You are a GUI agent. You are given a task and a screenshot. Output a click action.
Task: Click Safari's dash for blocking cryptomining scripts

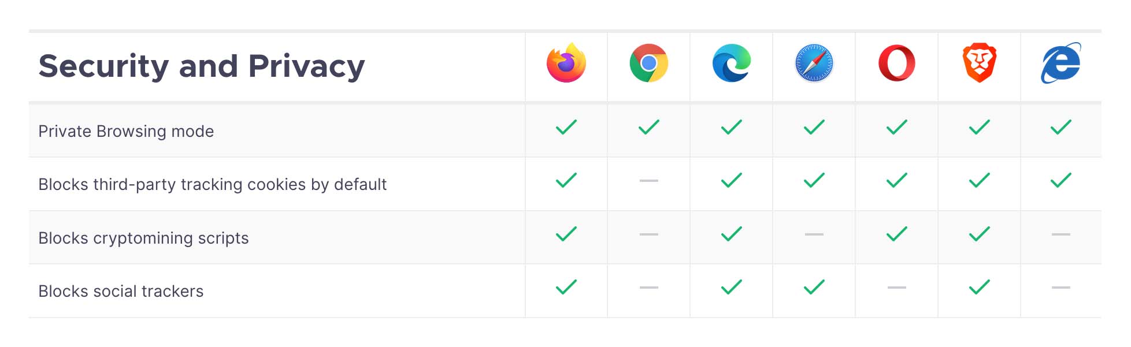point(814,234)
